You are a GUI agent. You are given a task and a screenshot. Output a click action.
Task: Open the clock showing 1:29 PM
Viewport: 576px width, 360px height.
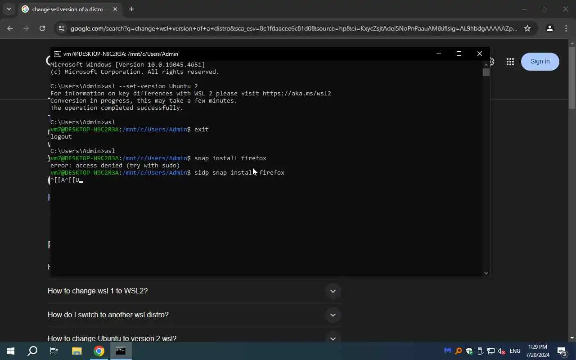coord(538,351)
